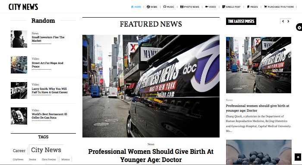The height and width of the screenshot is (165, 302).
Task: Click the large featured news van image
Action: pyautogui.click(x=151, y=86)
